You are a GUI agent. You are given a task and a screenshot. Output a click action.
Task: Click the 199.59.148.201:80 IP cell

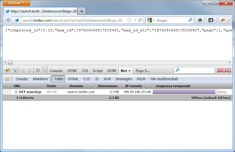tap(137, 92)
